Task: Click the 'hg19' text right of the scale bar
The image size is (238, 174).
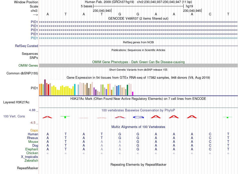Action: tap(189, 6)
